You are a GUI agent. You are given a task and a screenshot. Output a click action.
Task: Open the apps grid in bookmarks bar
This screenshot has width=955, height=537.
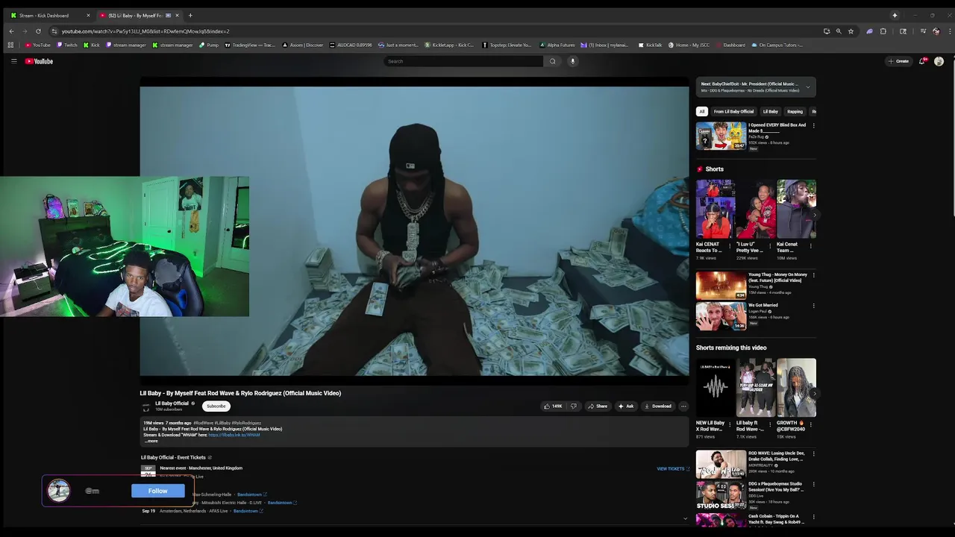[10, 45]
